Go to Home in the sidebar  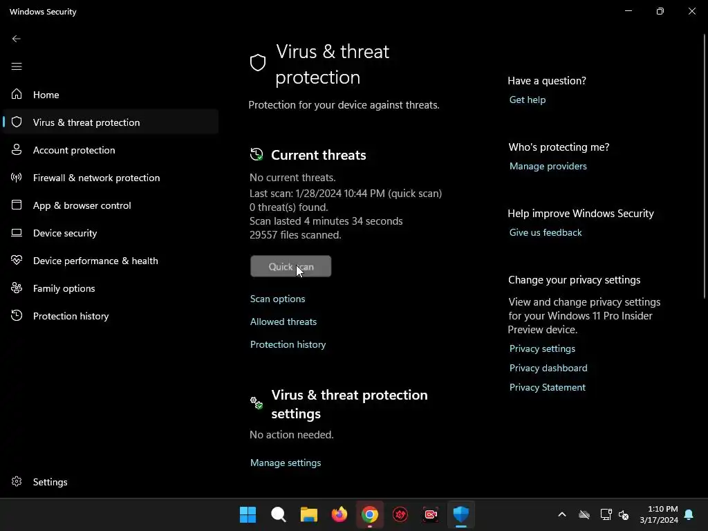pyautogui.click(x=111, y=94)
